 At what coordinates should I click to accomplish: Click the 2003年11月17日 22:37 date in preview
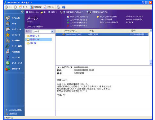[84, 70]
